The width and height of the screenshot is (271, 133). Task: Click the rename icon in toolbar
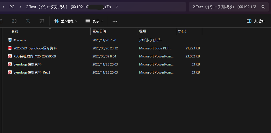point(14,21)
